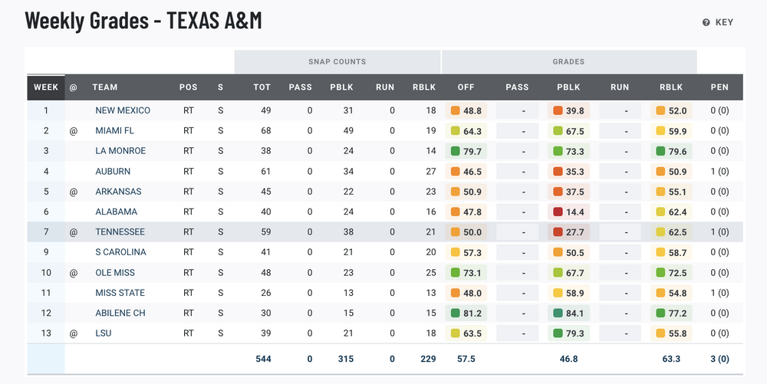Image resolution: width=767 pixels, height=384 pixels.
Task: Click the ABILENE CH team link
Action: (120, 313)
